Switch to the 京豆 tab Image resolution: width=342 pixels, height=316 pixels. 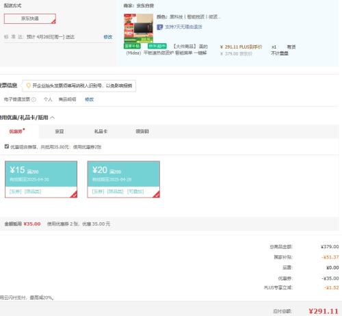click(x=60, y=131)
